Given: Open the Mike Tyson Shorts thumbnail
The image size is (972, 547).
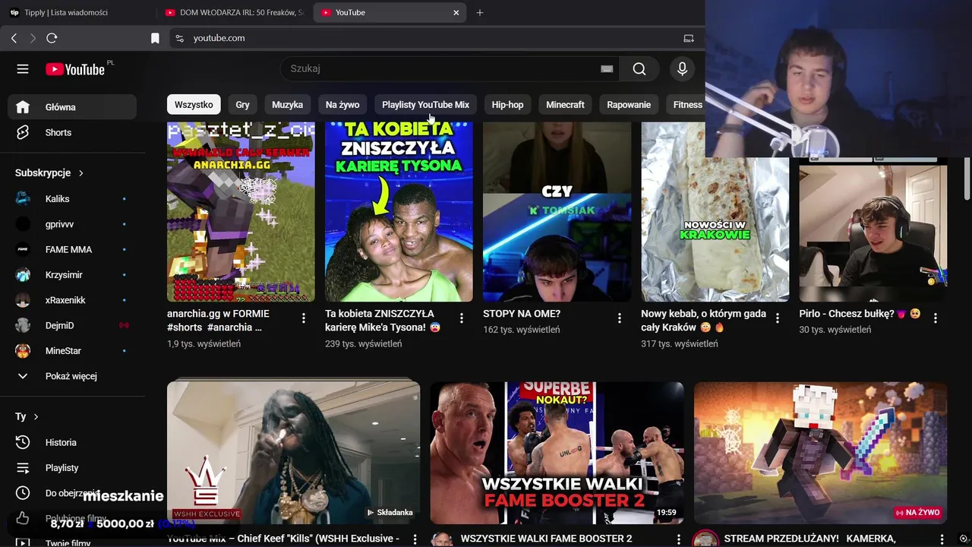Looking at the screenshot, I should [399, 212].
